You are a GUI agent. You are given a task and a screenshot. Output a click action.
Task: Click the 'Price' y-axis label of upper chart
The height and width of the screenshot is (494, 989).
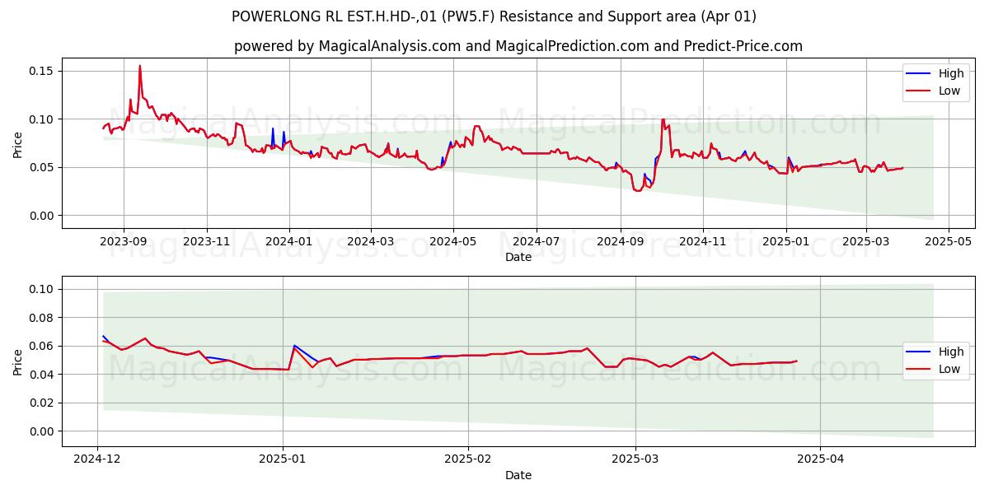coord(17,143)
